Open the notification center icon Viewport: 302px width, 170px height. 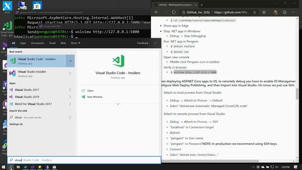click(296, 167)
